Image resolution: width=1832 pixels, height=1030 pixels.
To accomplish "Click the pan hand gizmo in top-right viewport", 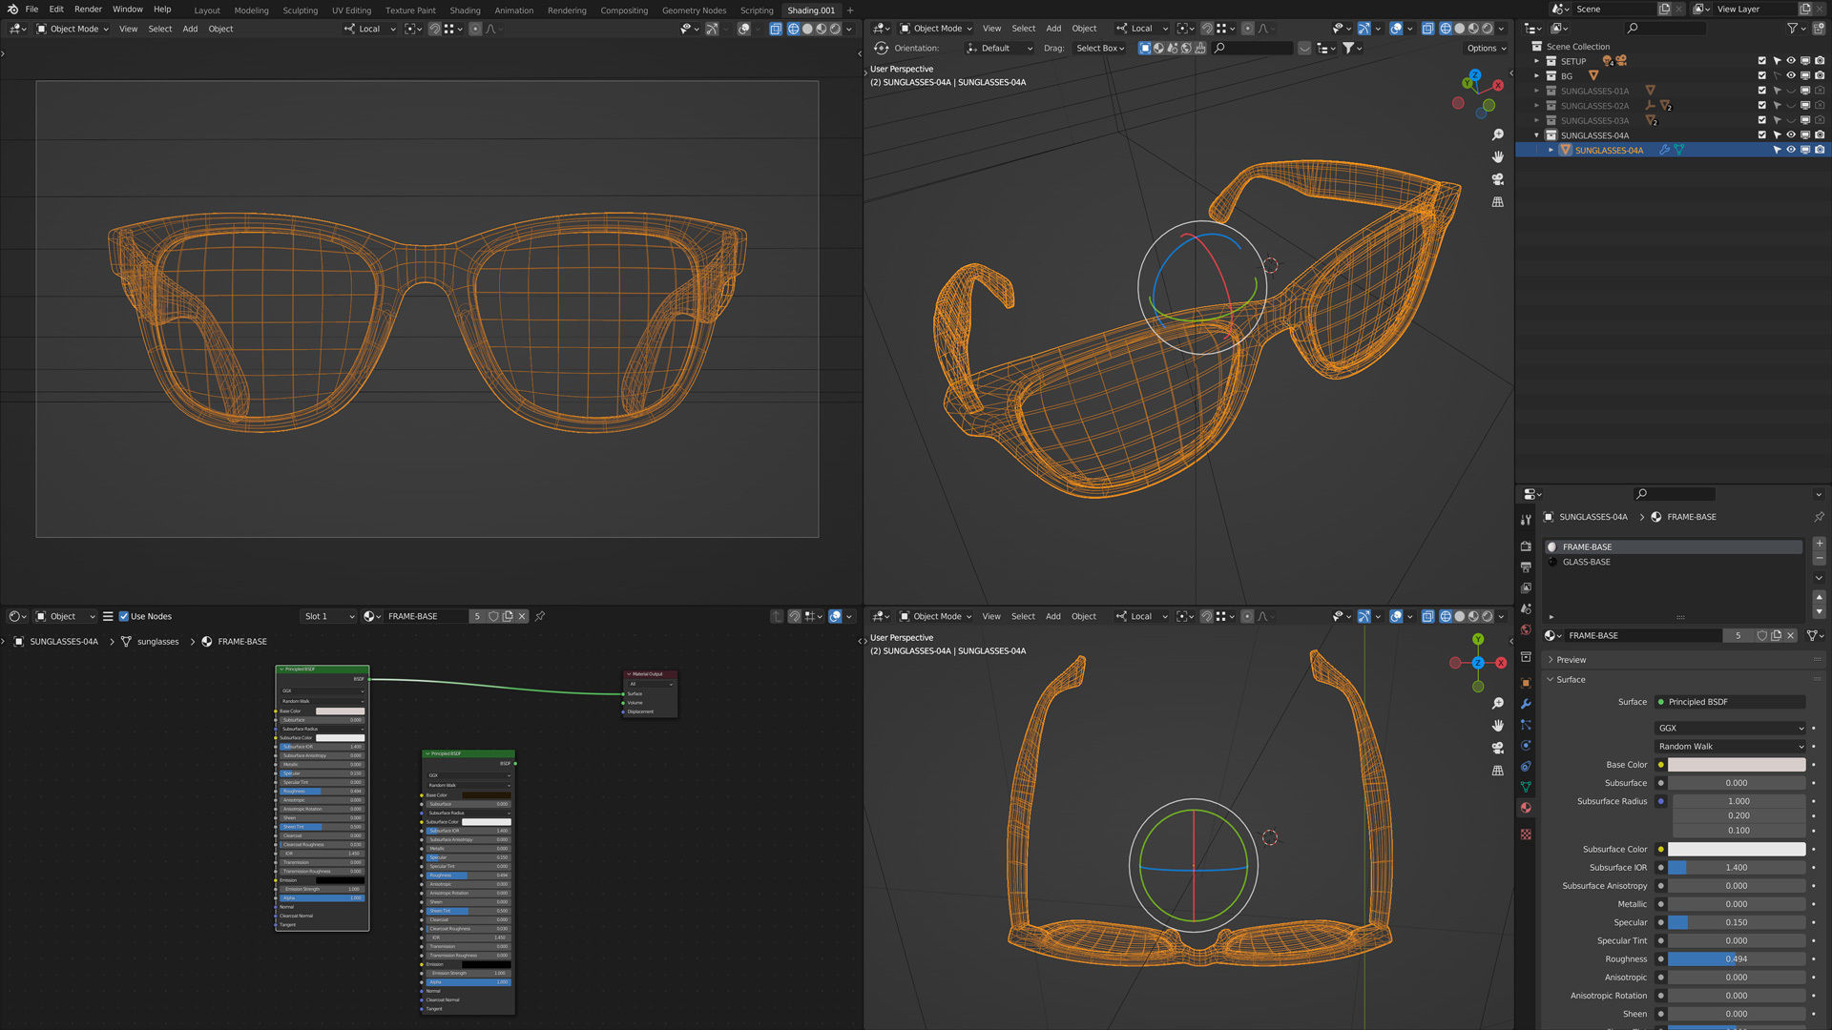I will pos(1498,157).
